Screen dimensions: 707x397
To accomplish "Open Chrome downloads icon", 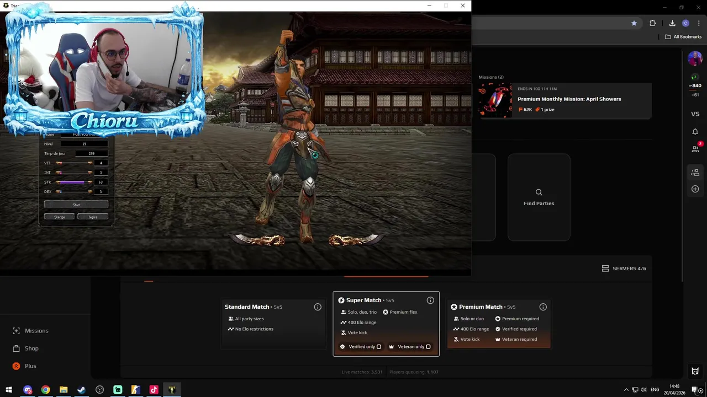I will (x=672, y=23).
